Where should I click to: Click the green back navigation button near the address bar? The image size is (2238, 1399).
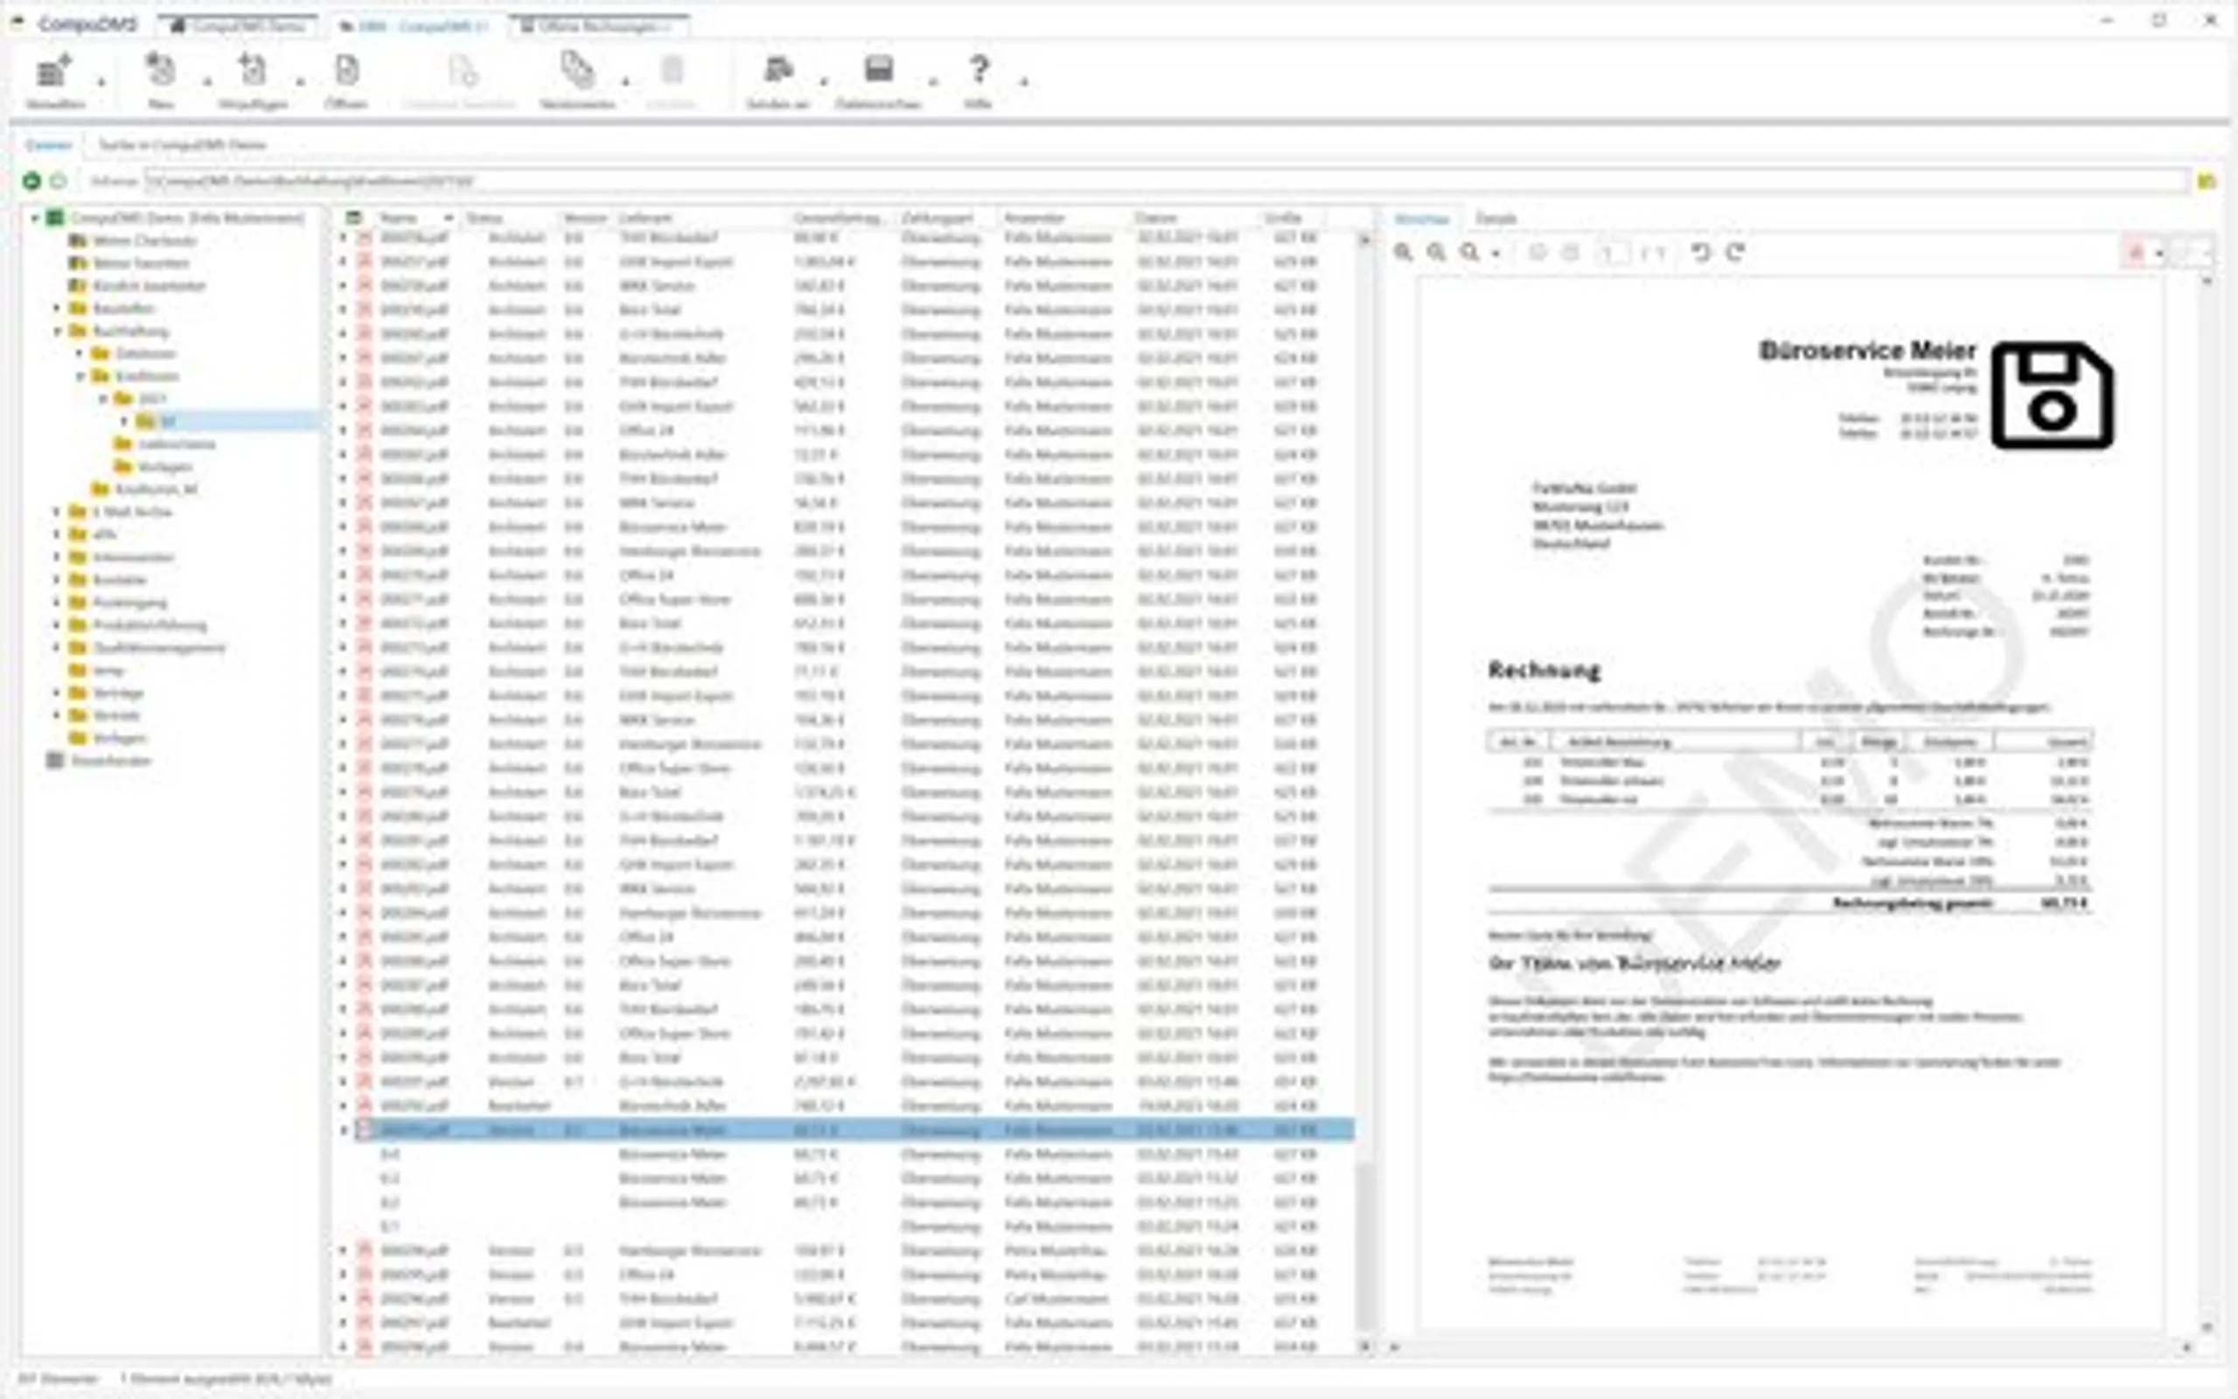[35, 180]
